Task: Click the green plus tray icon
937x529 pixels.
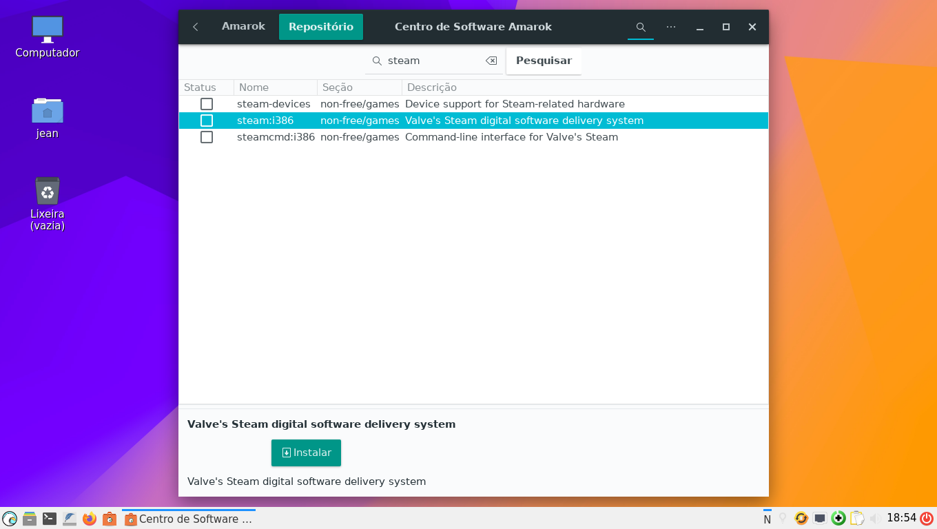Action: (838, 518)
